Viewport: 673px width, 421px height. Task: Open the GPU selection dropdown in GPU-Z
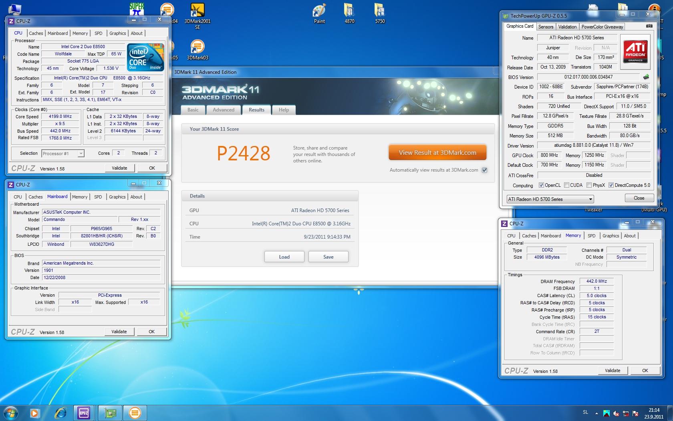pyautogui.click(x=550, y=199)
